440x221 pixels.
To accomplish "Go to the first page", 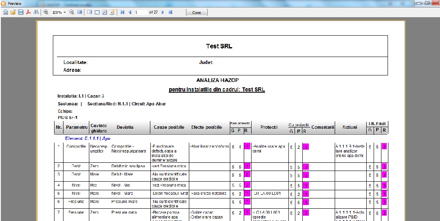I will tap(122, 12).
